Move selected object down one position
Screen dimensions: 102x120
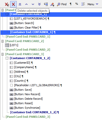(33, 4)
